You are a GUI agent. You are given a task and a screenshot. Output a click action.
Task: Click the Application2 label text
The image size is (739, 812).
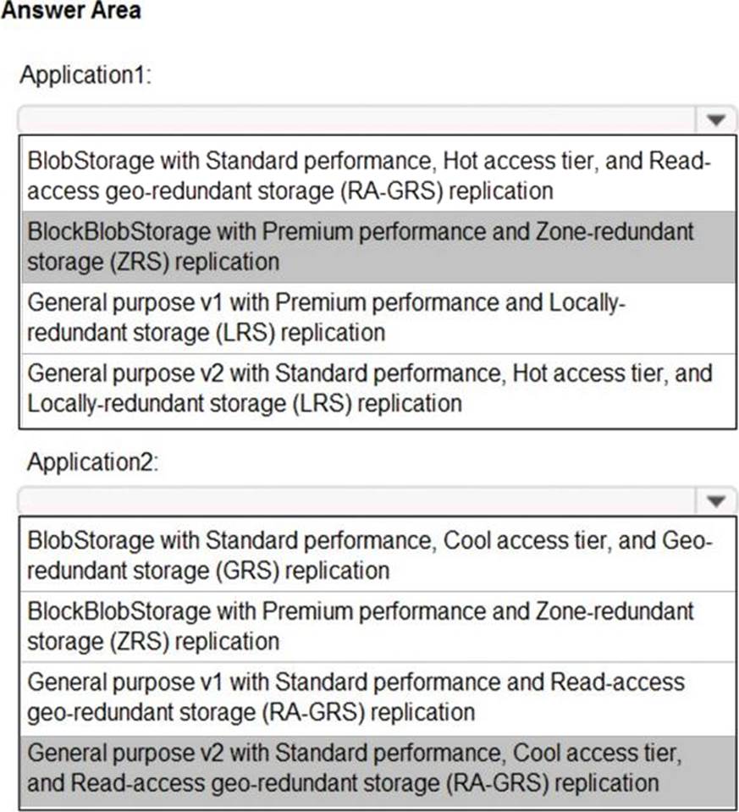tap(92, 462)
